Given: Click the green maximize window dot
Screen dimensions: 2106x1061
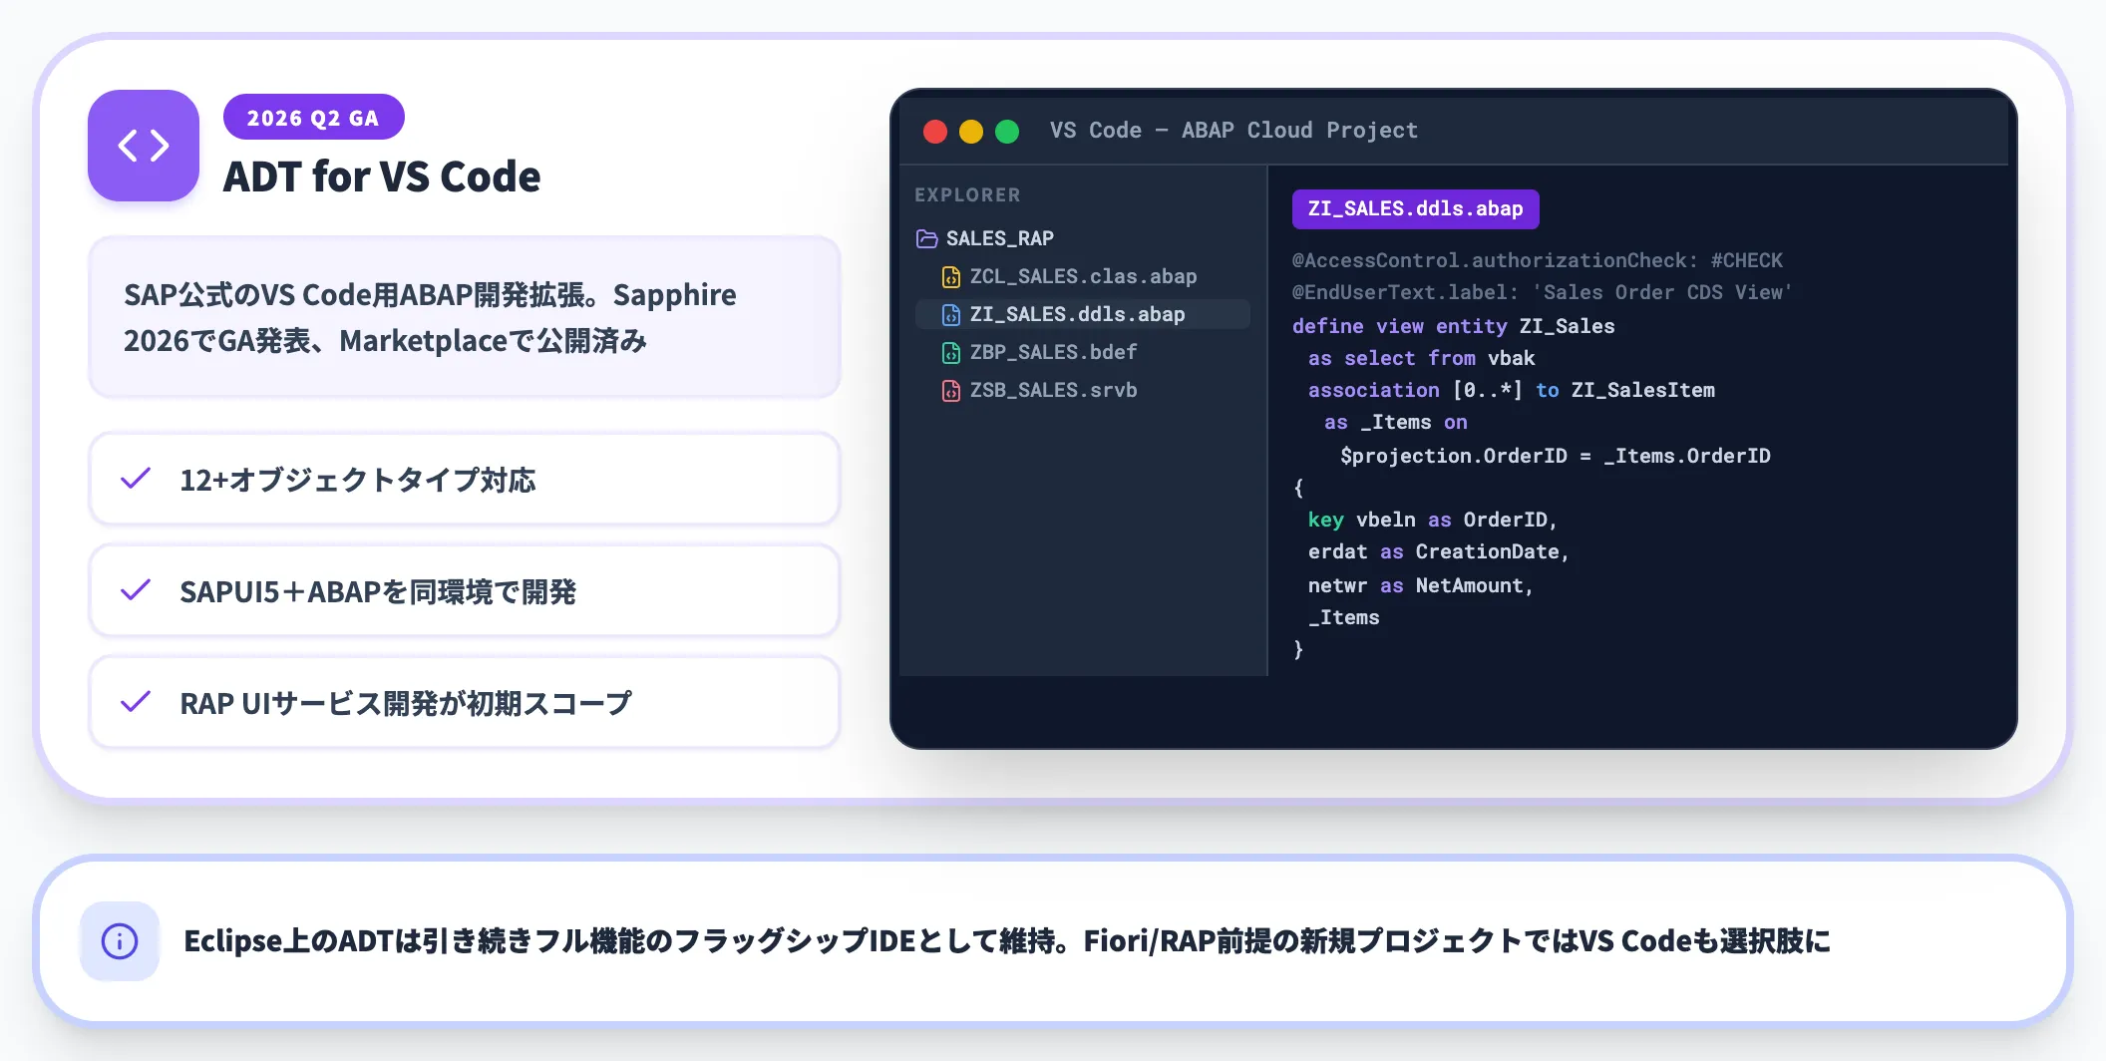Looking at the screenshot, I should [x=1007, y=131].
